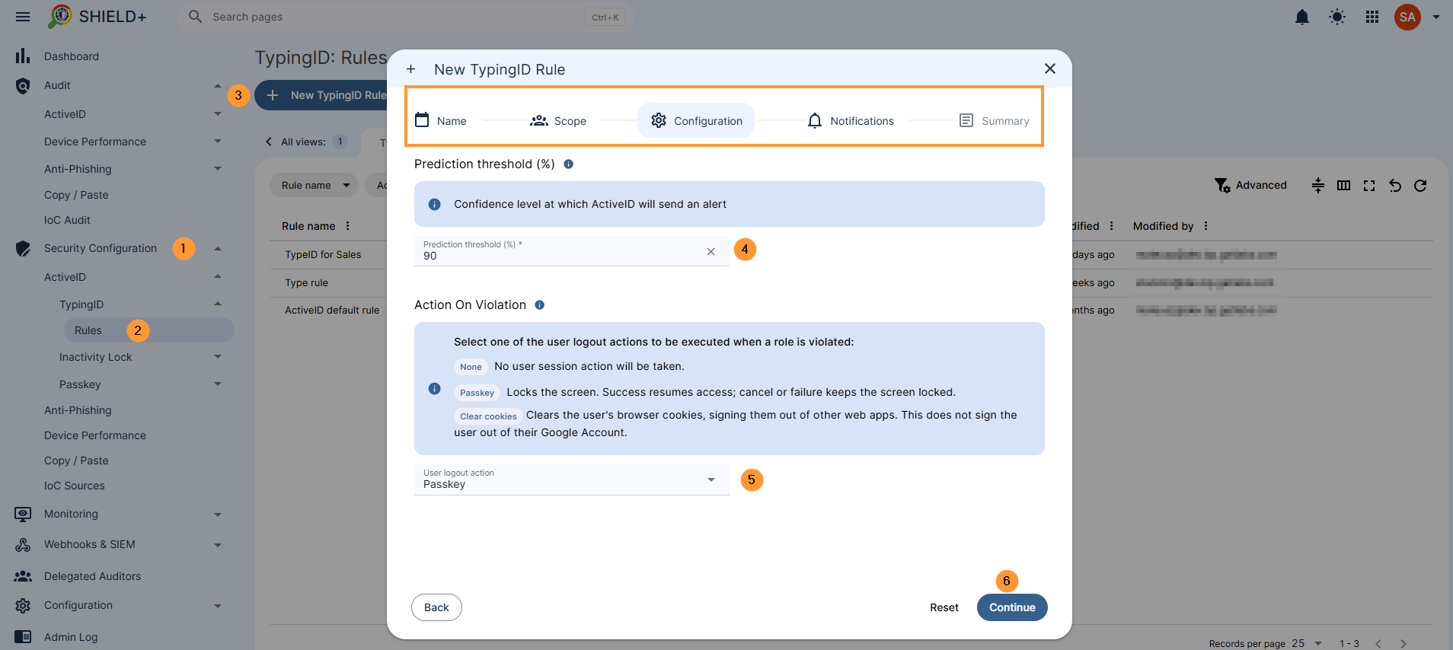Open the Advanced filter
This screenshot has width=1453, height=650.
pyautogui.click(x=1250, y=185)
